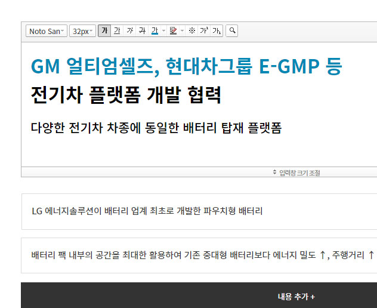This screenshot has height=308, width=377.
Task: Apply subscript formatting icon
Action: click(x=217, y=31)
